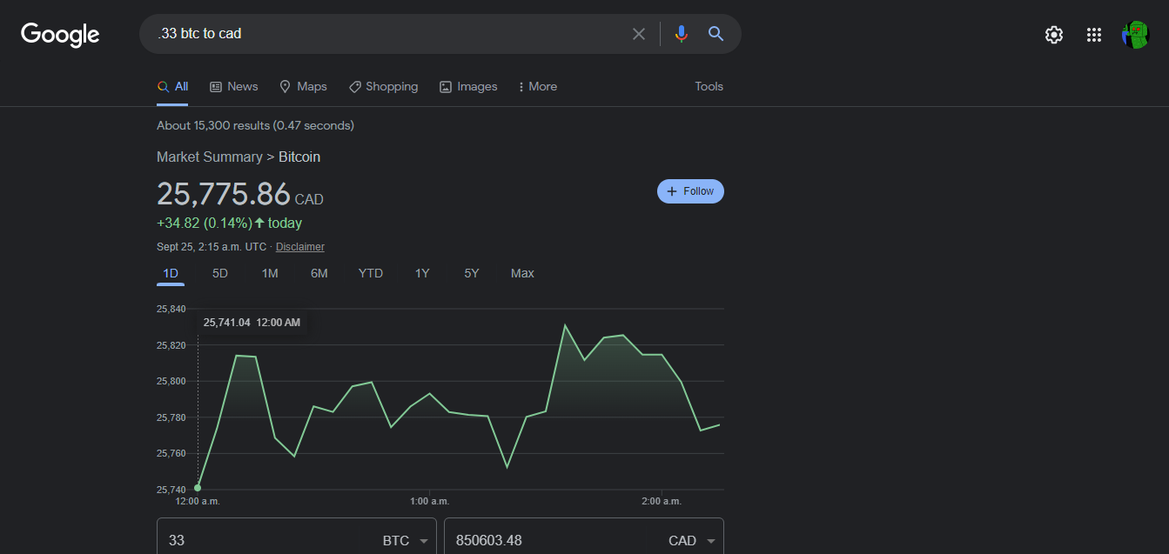Open the Shopping results tab
The height and width of the screenshot is (554, 1169).
[383, 86]
